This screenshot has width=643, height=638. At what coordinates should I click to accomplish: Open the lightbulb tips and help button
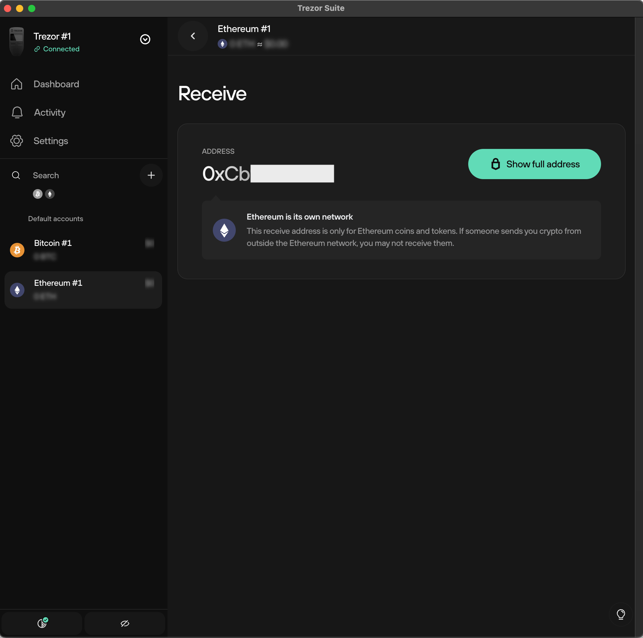click(621, 614)
